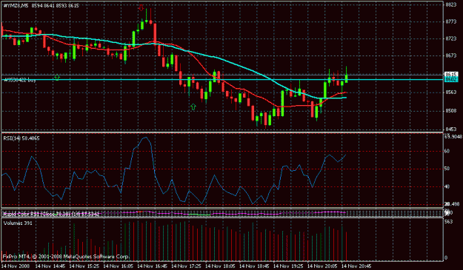463x270 pixels.
Task: Select the Volumes 391 indicator label
Action: [18, 223]
